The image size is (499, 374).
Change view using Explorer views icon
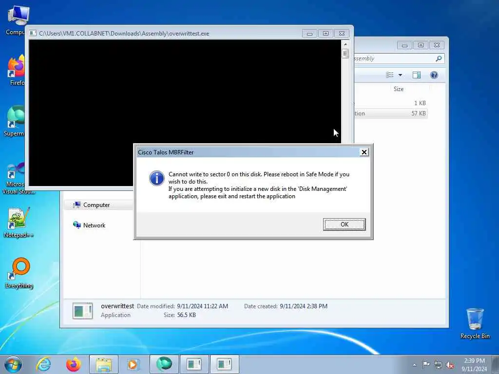tap(389, 75)
